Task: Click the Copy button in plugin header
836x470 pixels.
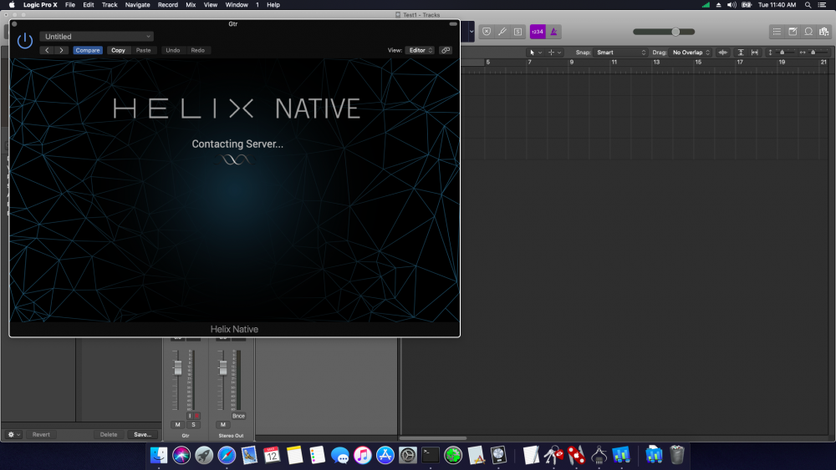Action: point(119,50)
